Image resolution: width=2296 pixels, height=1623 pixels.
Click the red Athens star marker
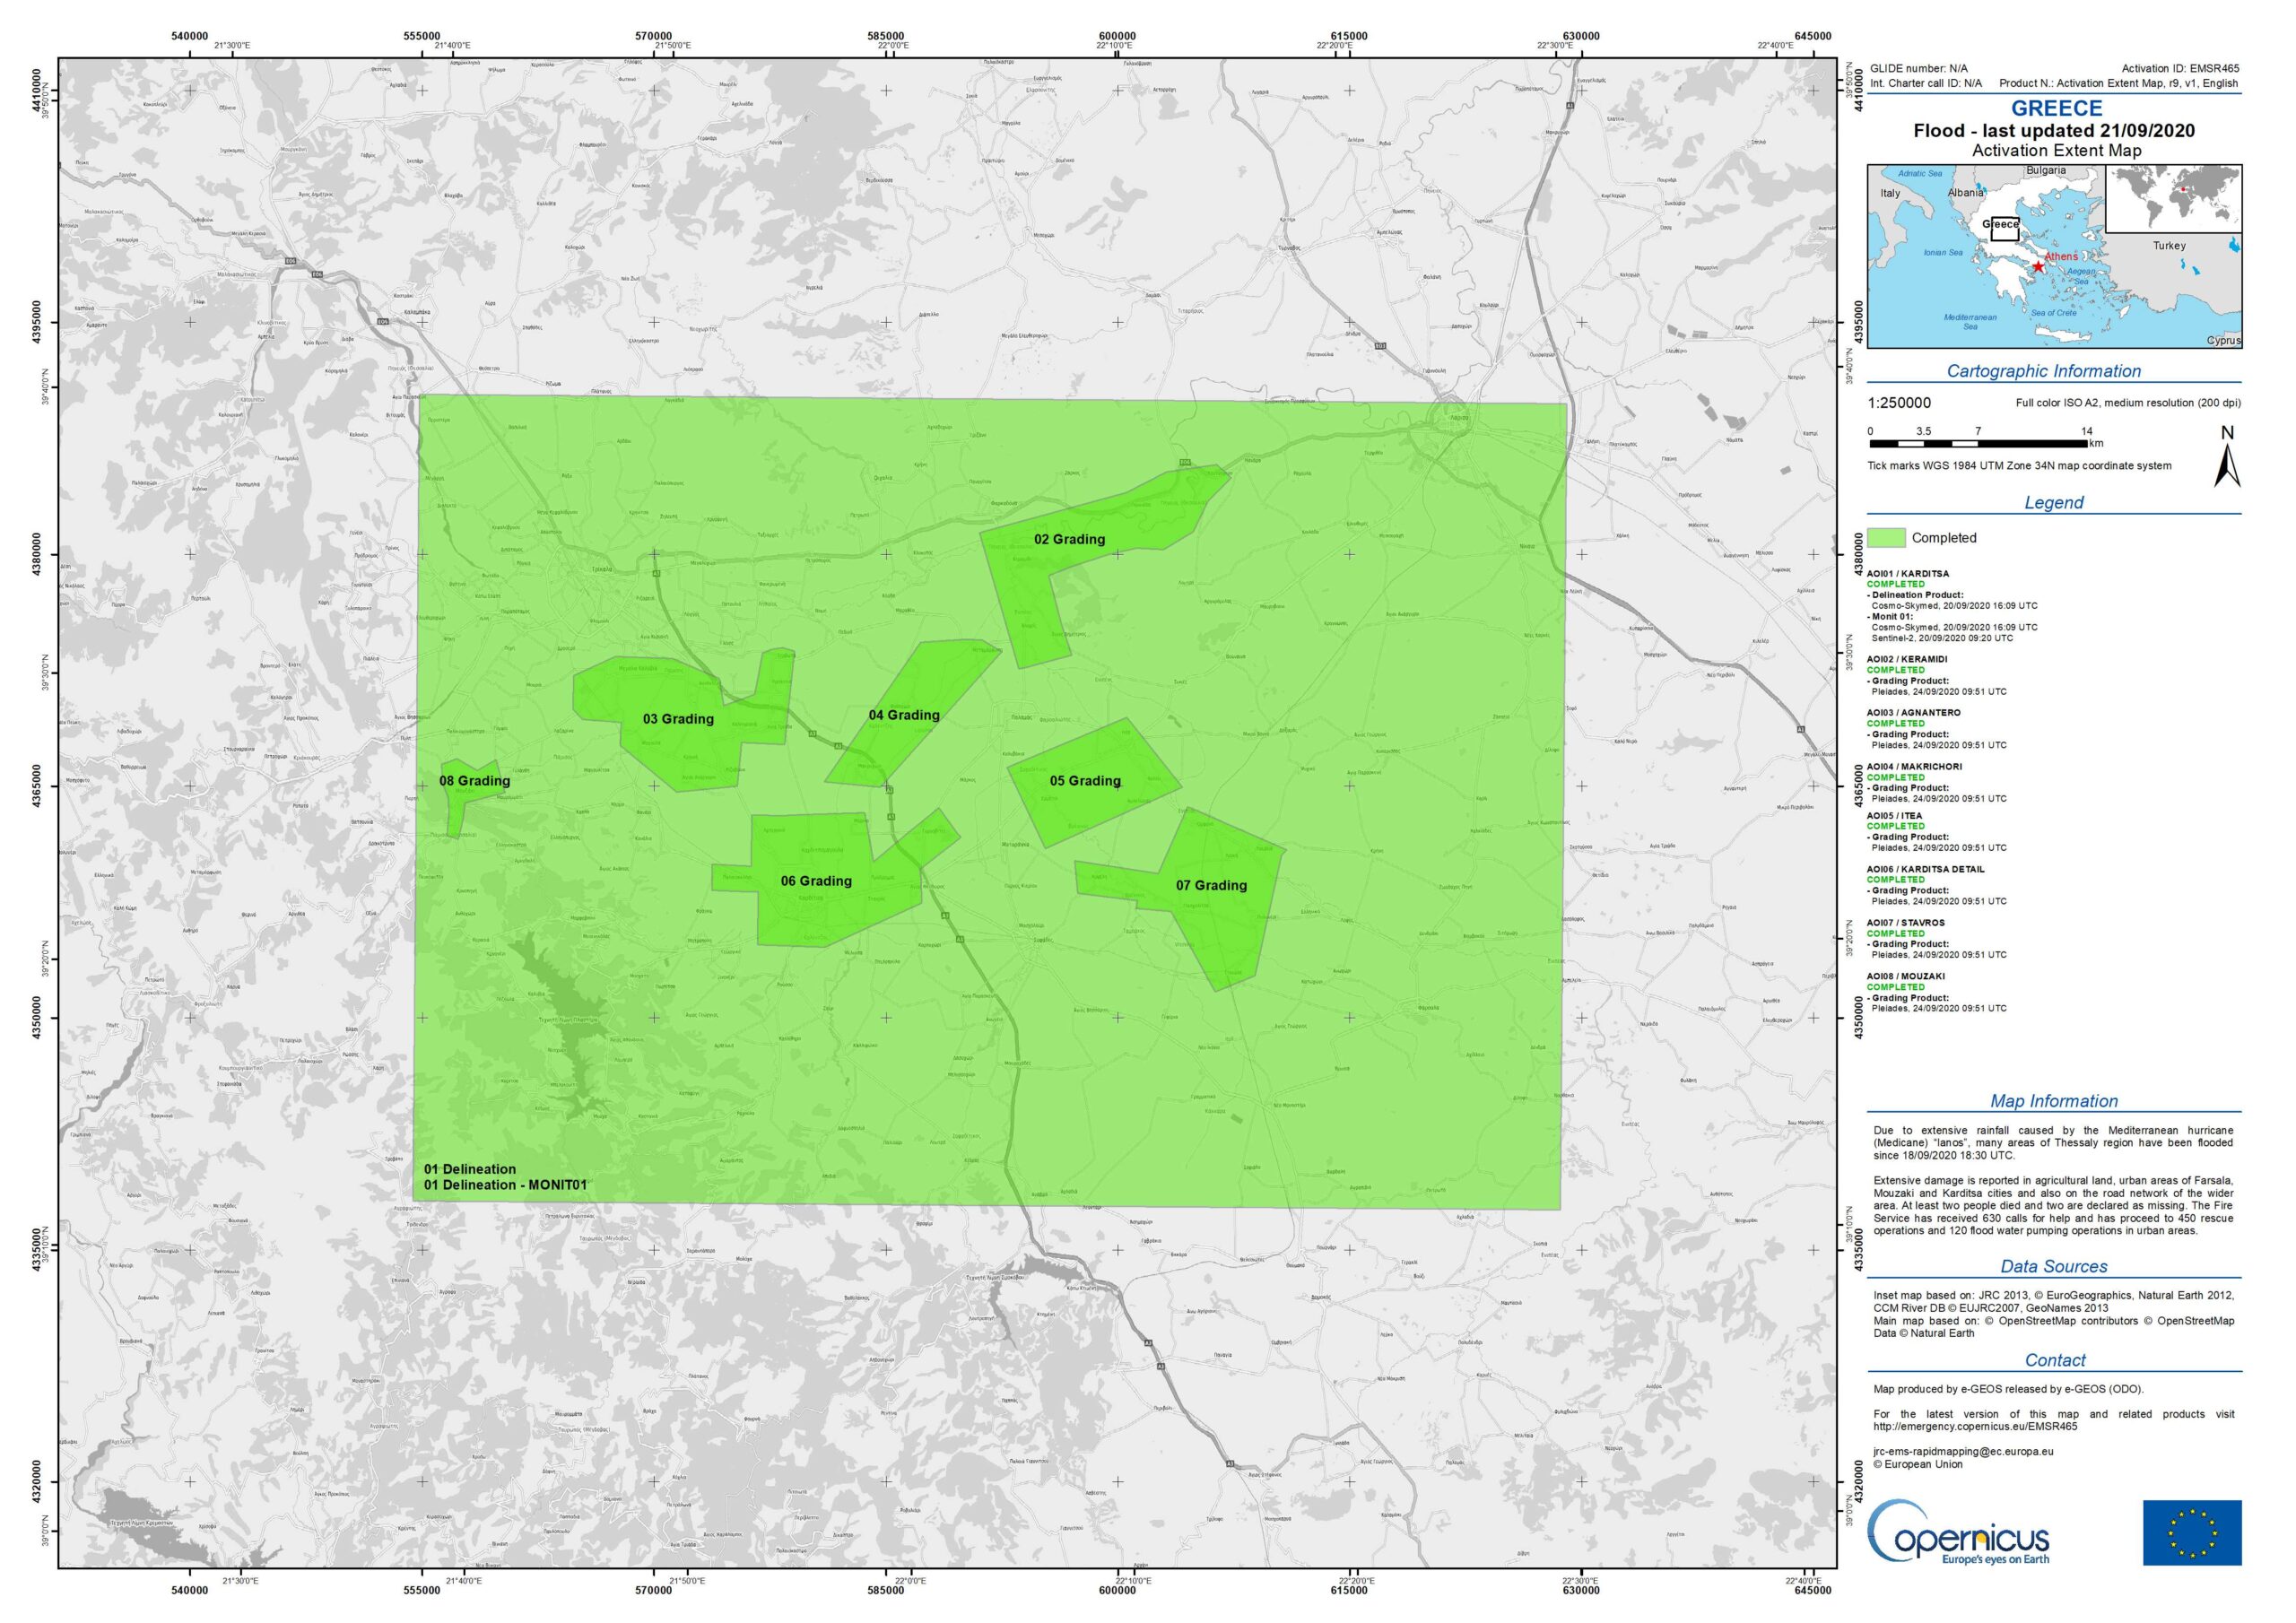(2038, 266)
